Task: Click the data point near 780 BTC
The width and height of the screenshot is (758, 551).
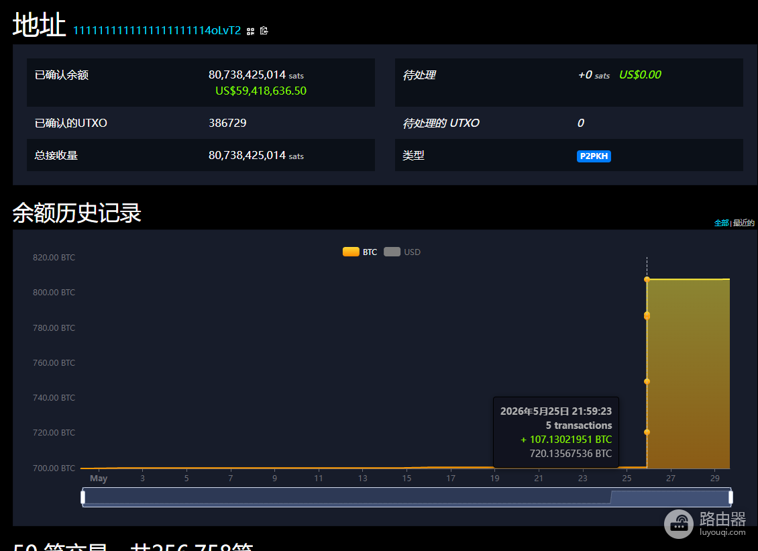Action: click(x=647, y=316)
